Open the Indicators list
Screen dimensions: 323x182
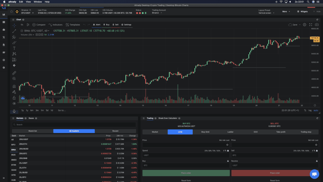[56, 25]
